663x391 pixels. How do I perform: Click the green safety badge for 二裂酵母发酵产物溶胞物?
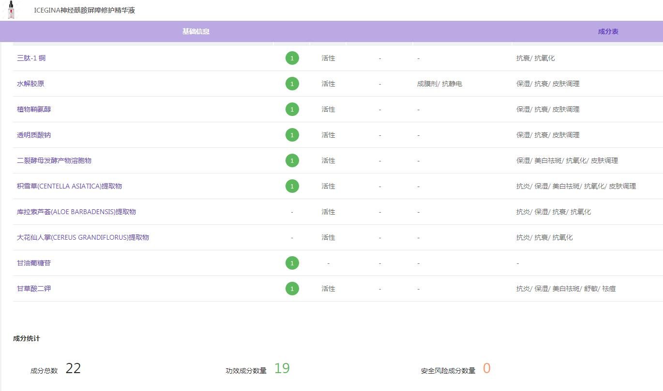tap(292, 160)
